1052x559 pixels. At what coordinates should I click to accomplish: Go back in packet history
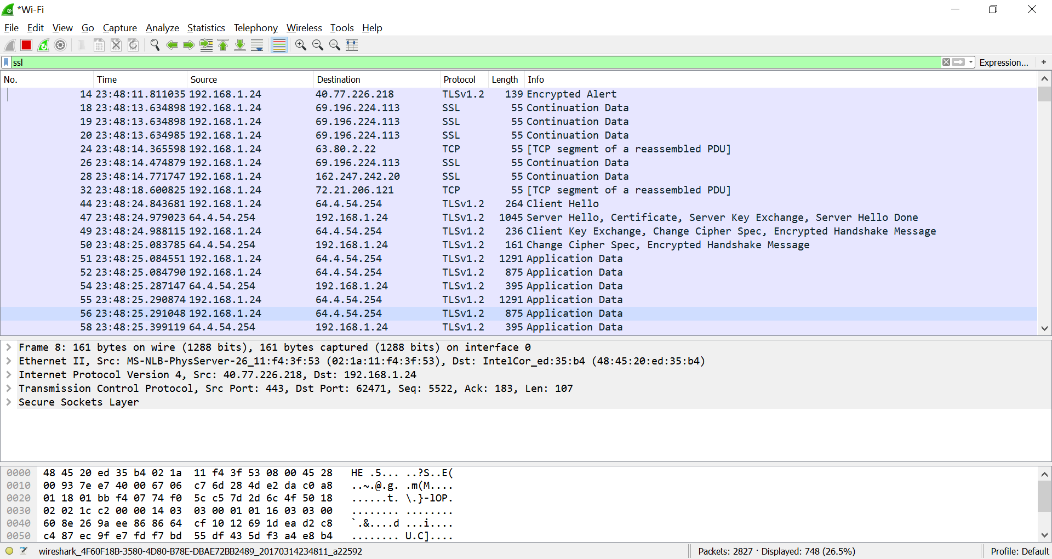pyautogui.click(x=172, y=45)
